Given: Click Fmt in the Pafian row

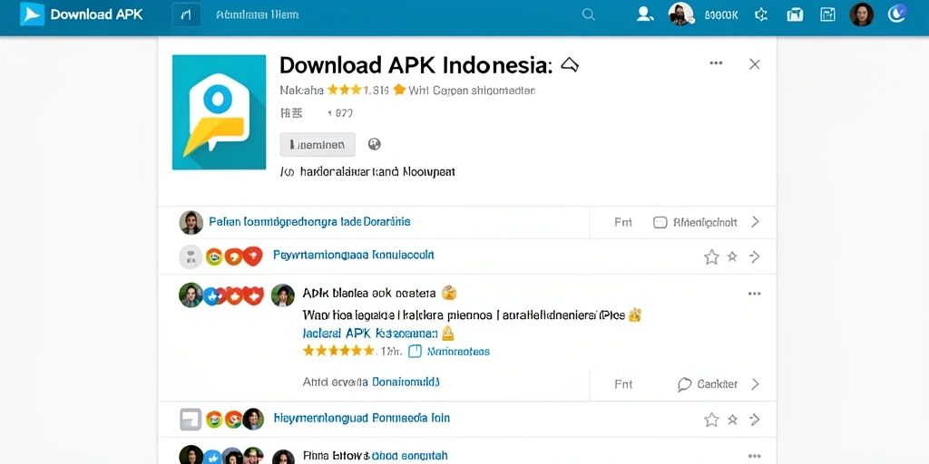Looking at the screenshot, I should (622, 223).
